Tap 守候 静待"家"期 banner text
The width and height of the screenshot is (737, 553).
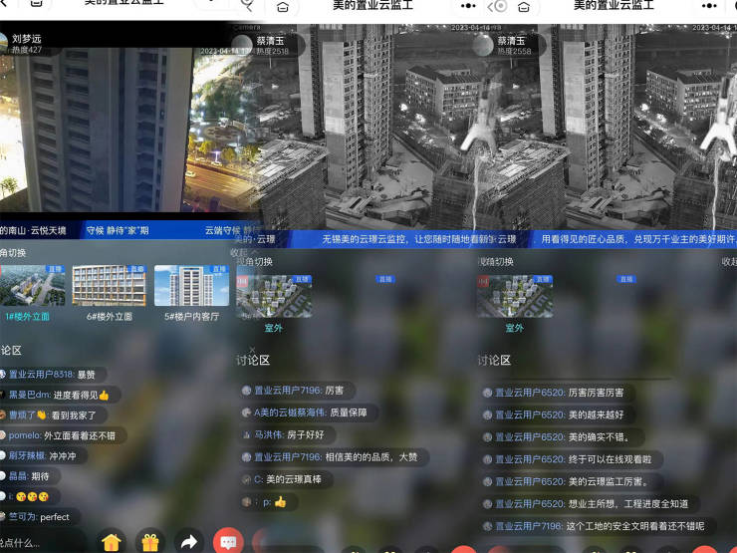(x=118, y=230)
